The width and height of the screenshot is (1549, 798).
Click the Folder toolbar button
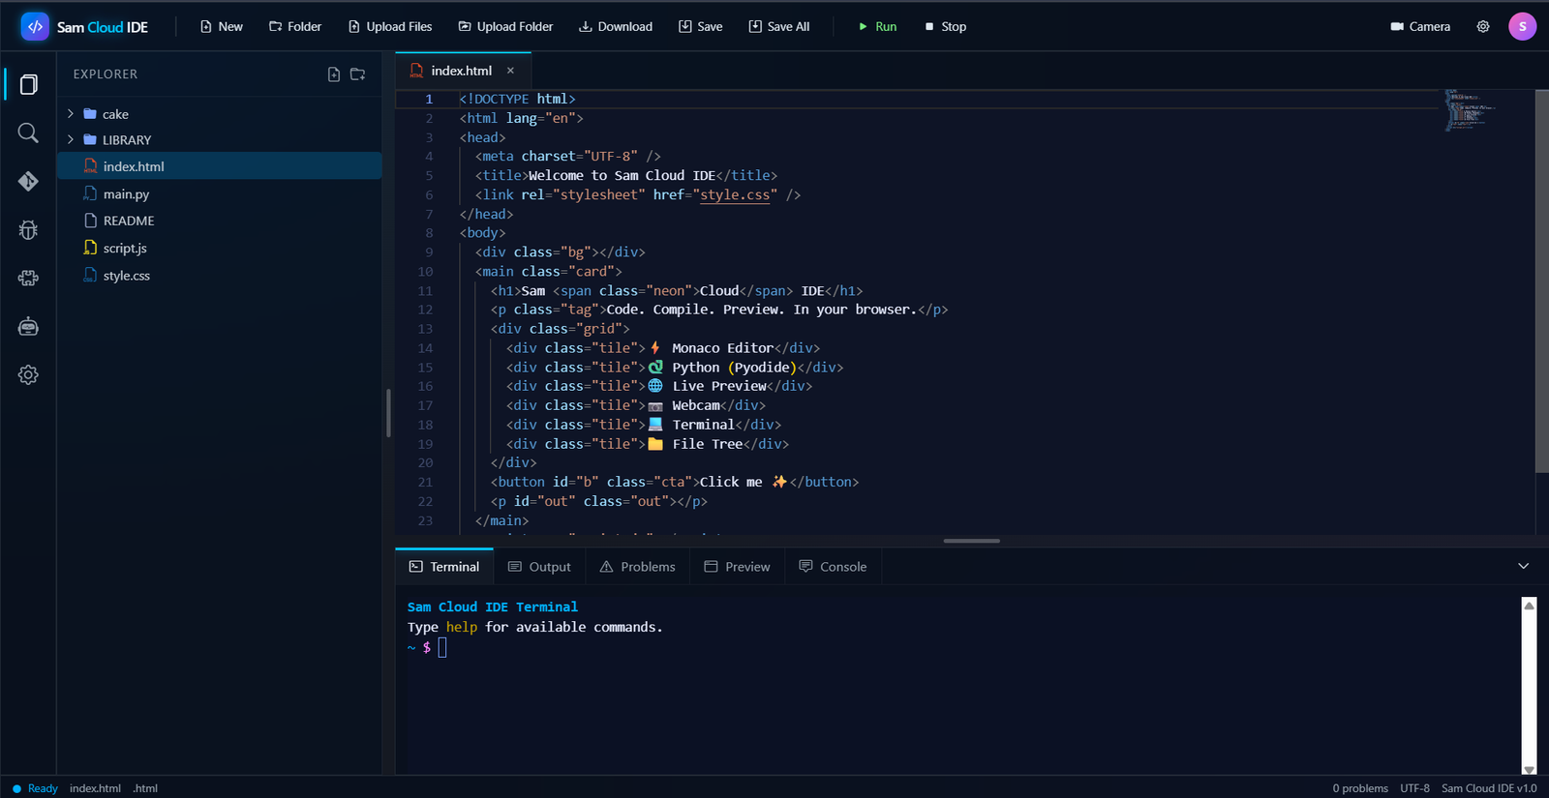tap(295, 26)
